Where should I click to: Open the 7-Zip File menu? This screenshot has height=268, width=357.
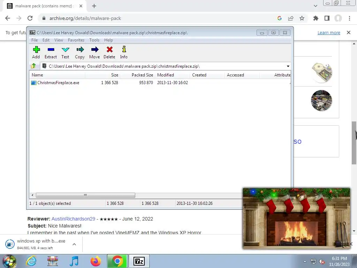tap(35, 40)
